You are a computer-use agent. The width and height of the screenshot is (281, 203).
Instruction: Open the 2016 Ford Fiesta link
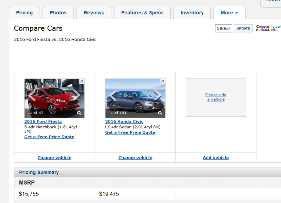point(43,122)
